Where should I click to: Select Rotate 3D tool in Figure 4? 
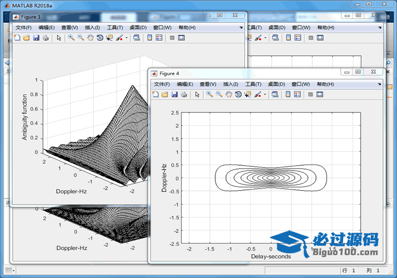click(238, 95)
